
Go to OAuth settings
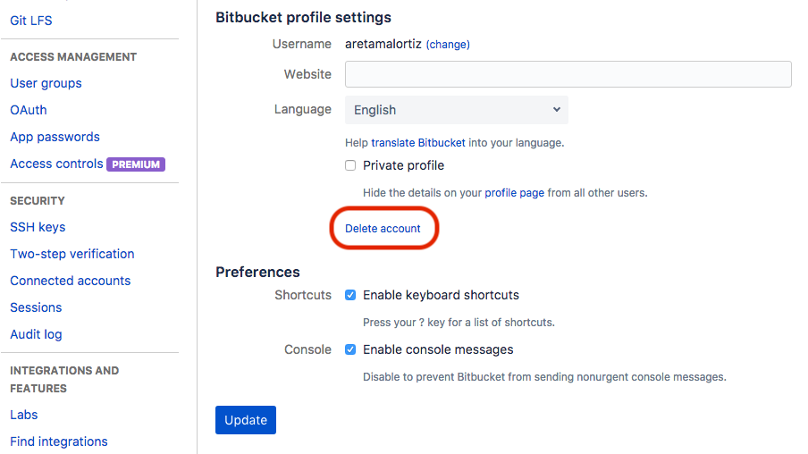pos(29,110)
